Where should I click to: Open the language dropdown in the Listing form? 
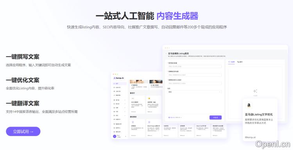coord(195,92)
